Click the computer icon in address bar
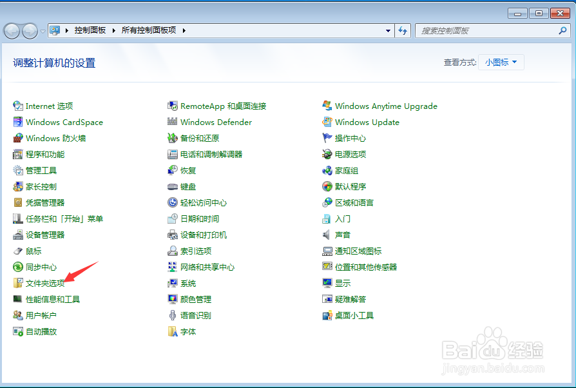 (55, 30)
